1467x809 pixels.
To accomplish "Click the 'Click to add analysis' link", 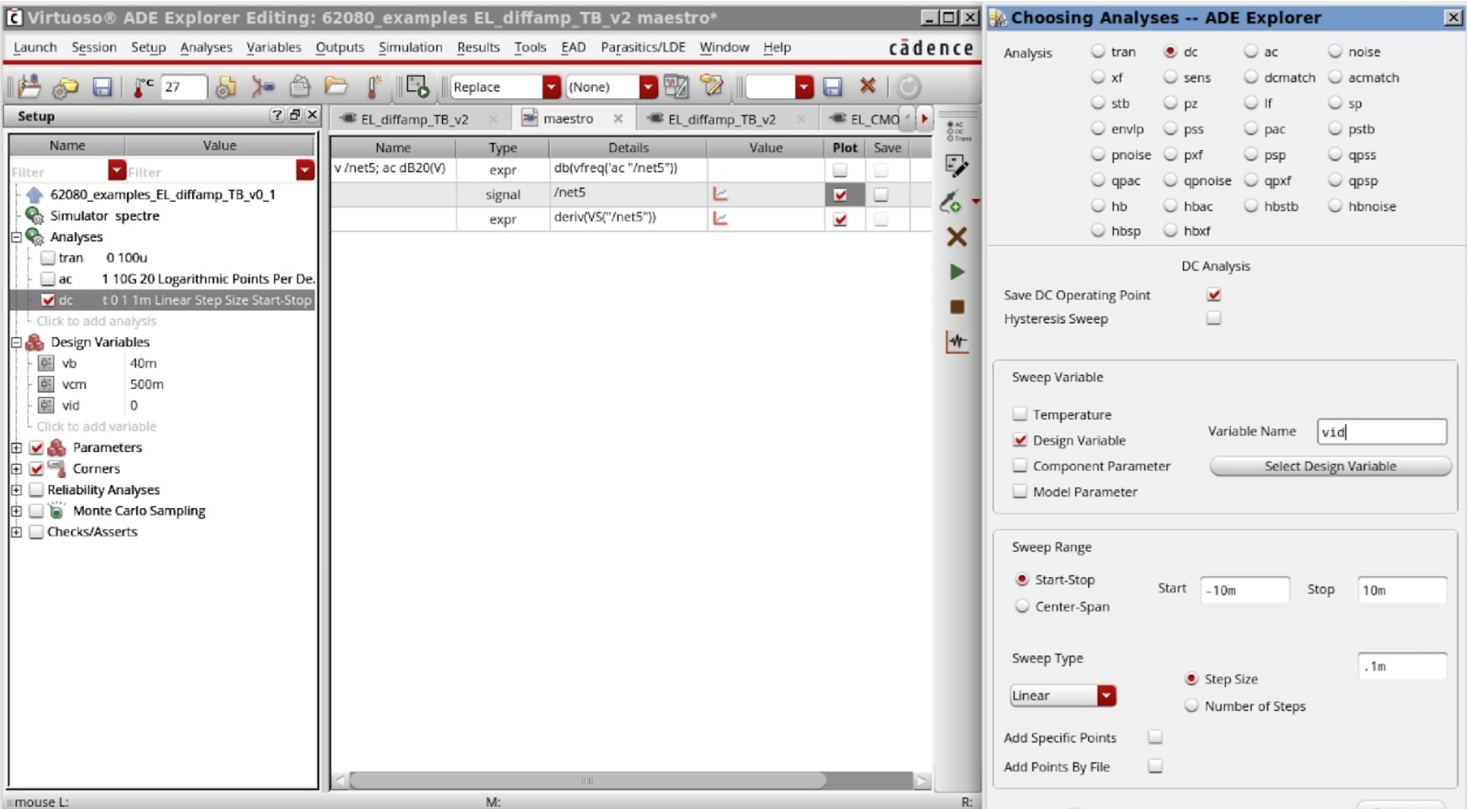I will click(x=96, y=321).
